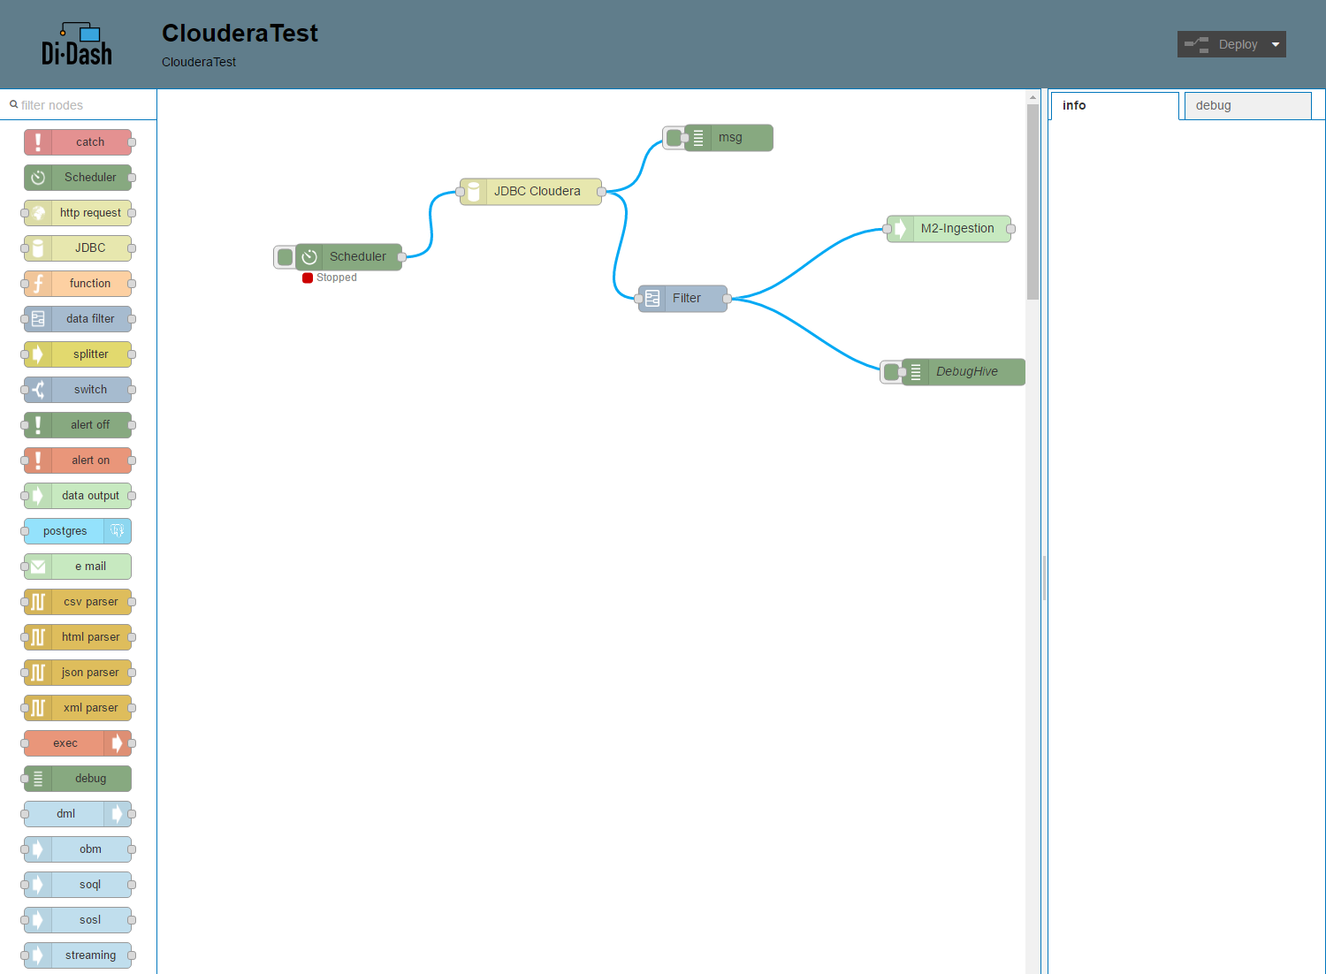This screenshot has height=974, width=1326.
Task: Pick the data output palette node
Action: click(78, 496)
